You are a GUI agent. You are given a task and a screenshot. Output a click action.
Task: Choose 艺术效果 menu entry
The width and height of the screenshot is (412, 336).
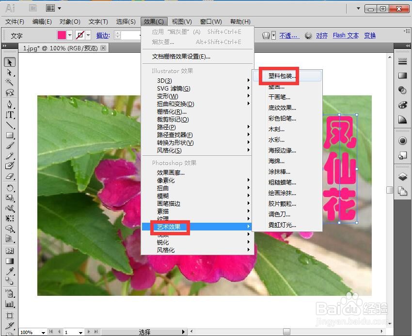coord(197,227)
